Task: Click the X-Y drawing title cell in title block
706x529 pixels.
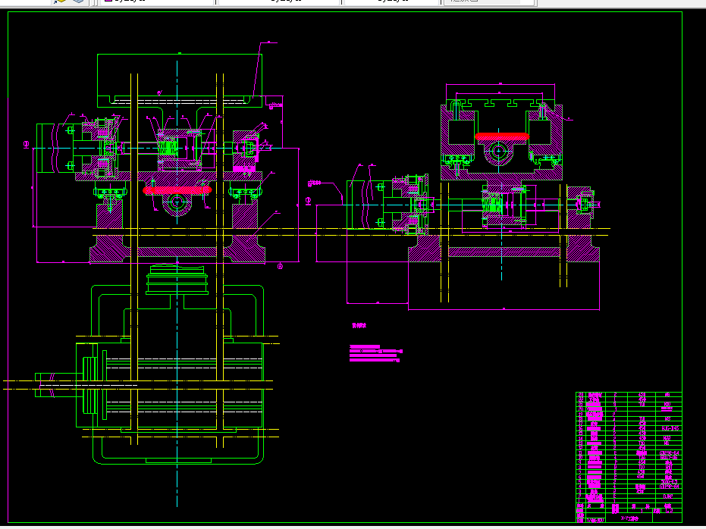Action: tap(629, 518)
